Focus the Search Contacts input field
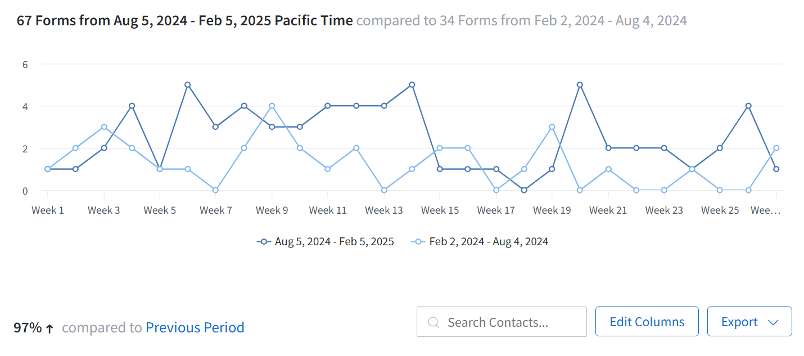Screen dimensions: 804x356 click(502, 322)
